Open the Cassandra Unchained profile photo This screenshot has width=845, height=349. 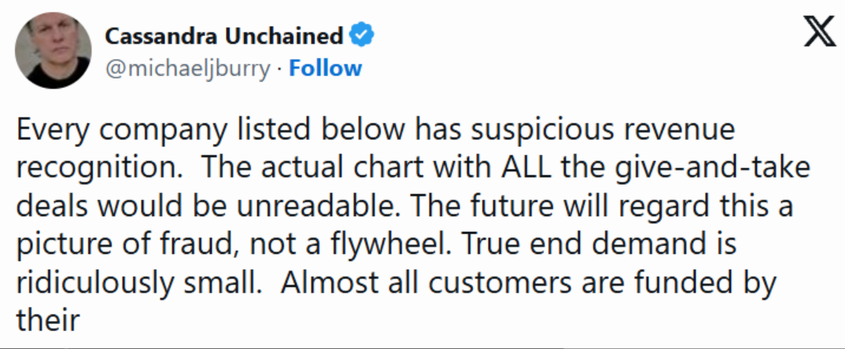[x=47, y=50]
